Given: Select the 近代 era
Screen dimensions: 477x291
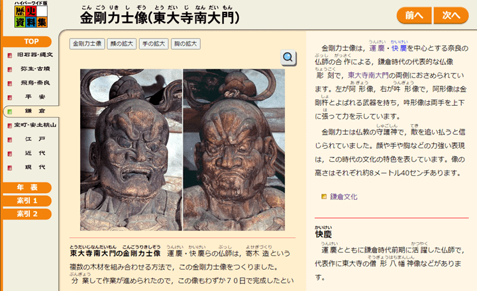Looking at the screenshot, I should (35, 153).
